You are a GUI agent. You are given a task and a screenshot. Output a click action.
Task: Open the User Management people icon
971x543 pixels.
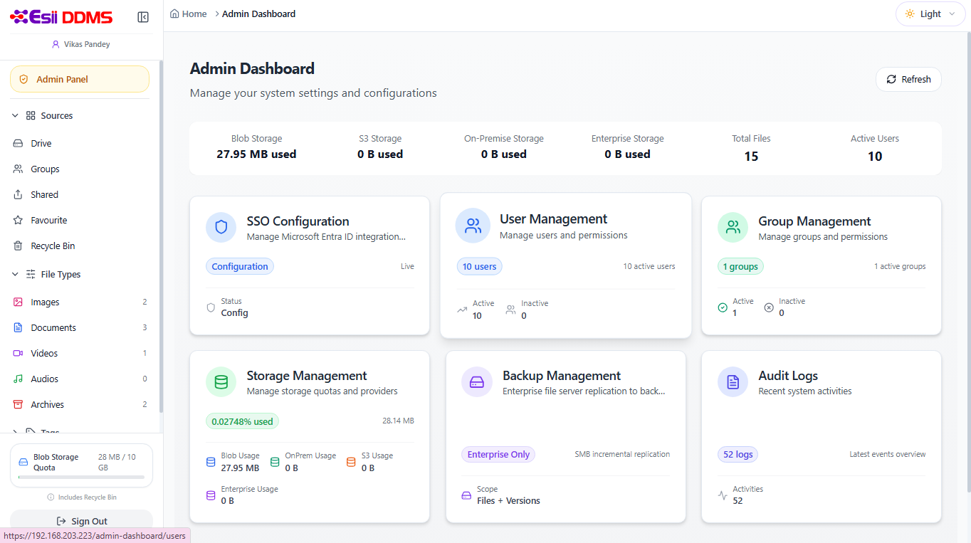coord(473,226)
